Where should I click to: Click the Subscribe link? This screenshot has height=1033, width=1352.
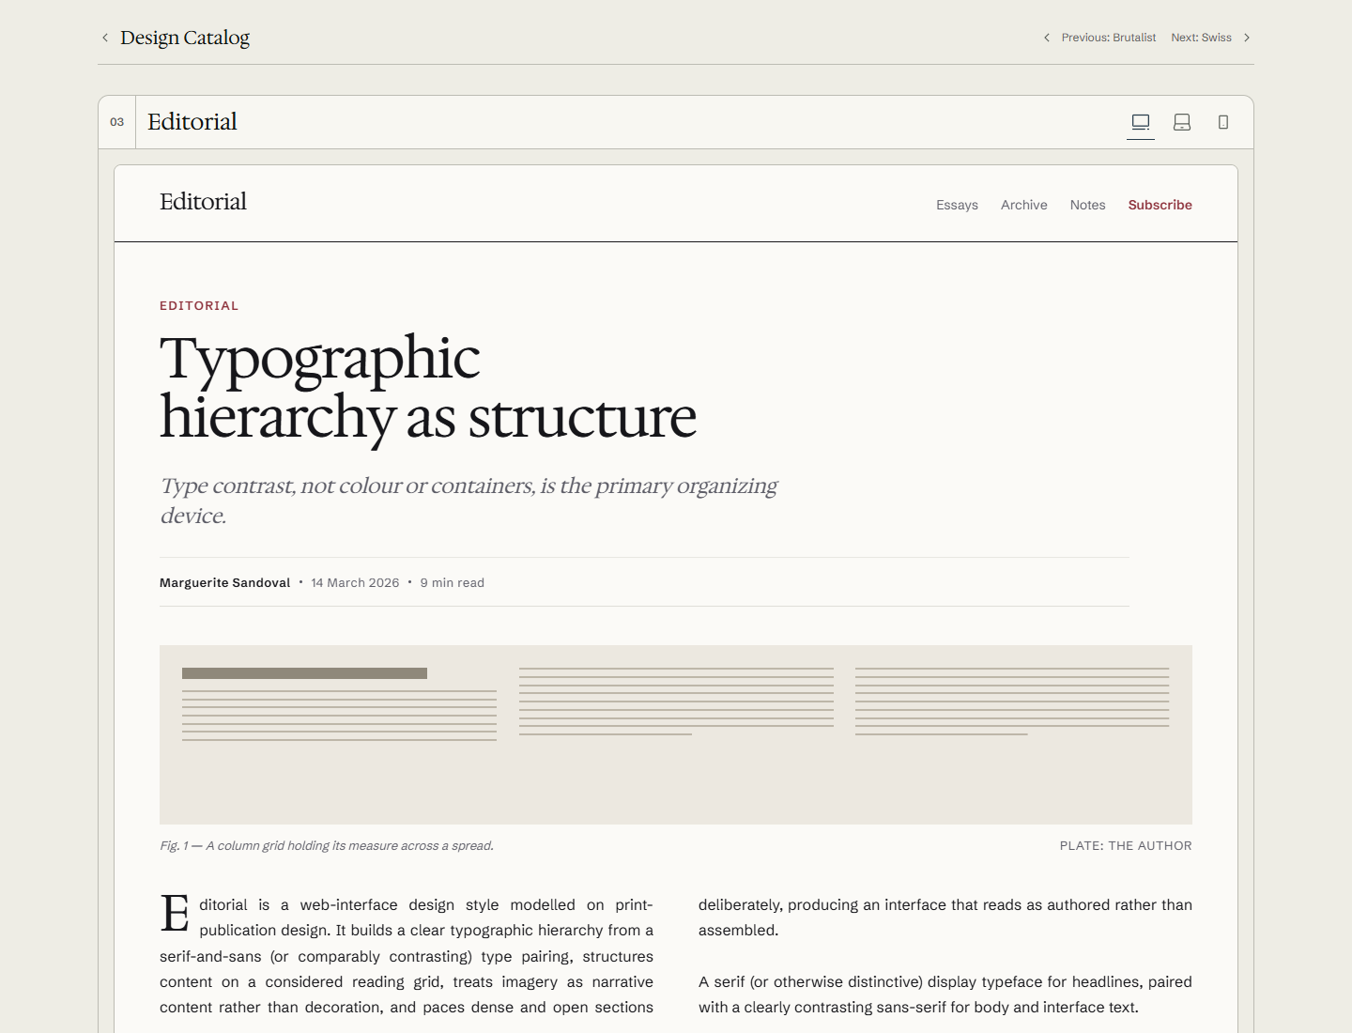click(1160, 205)
